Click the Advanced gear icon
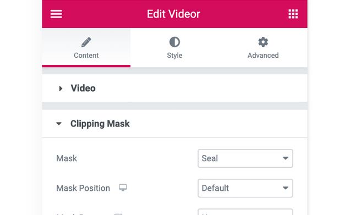 [263, 42]
